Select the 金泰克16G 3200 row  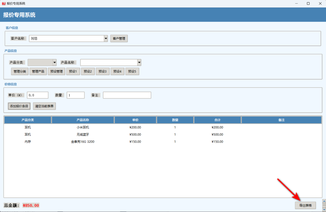[x=83, y=142]
